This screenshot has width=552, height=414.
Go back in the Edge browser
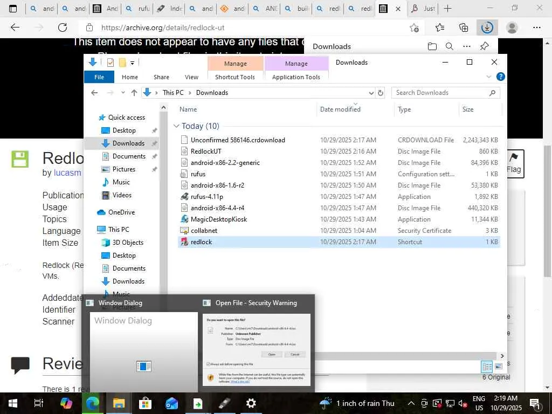coord(15,27)
